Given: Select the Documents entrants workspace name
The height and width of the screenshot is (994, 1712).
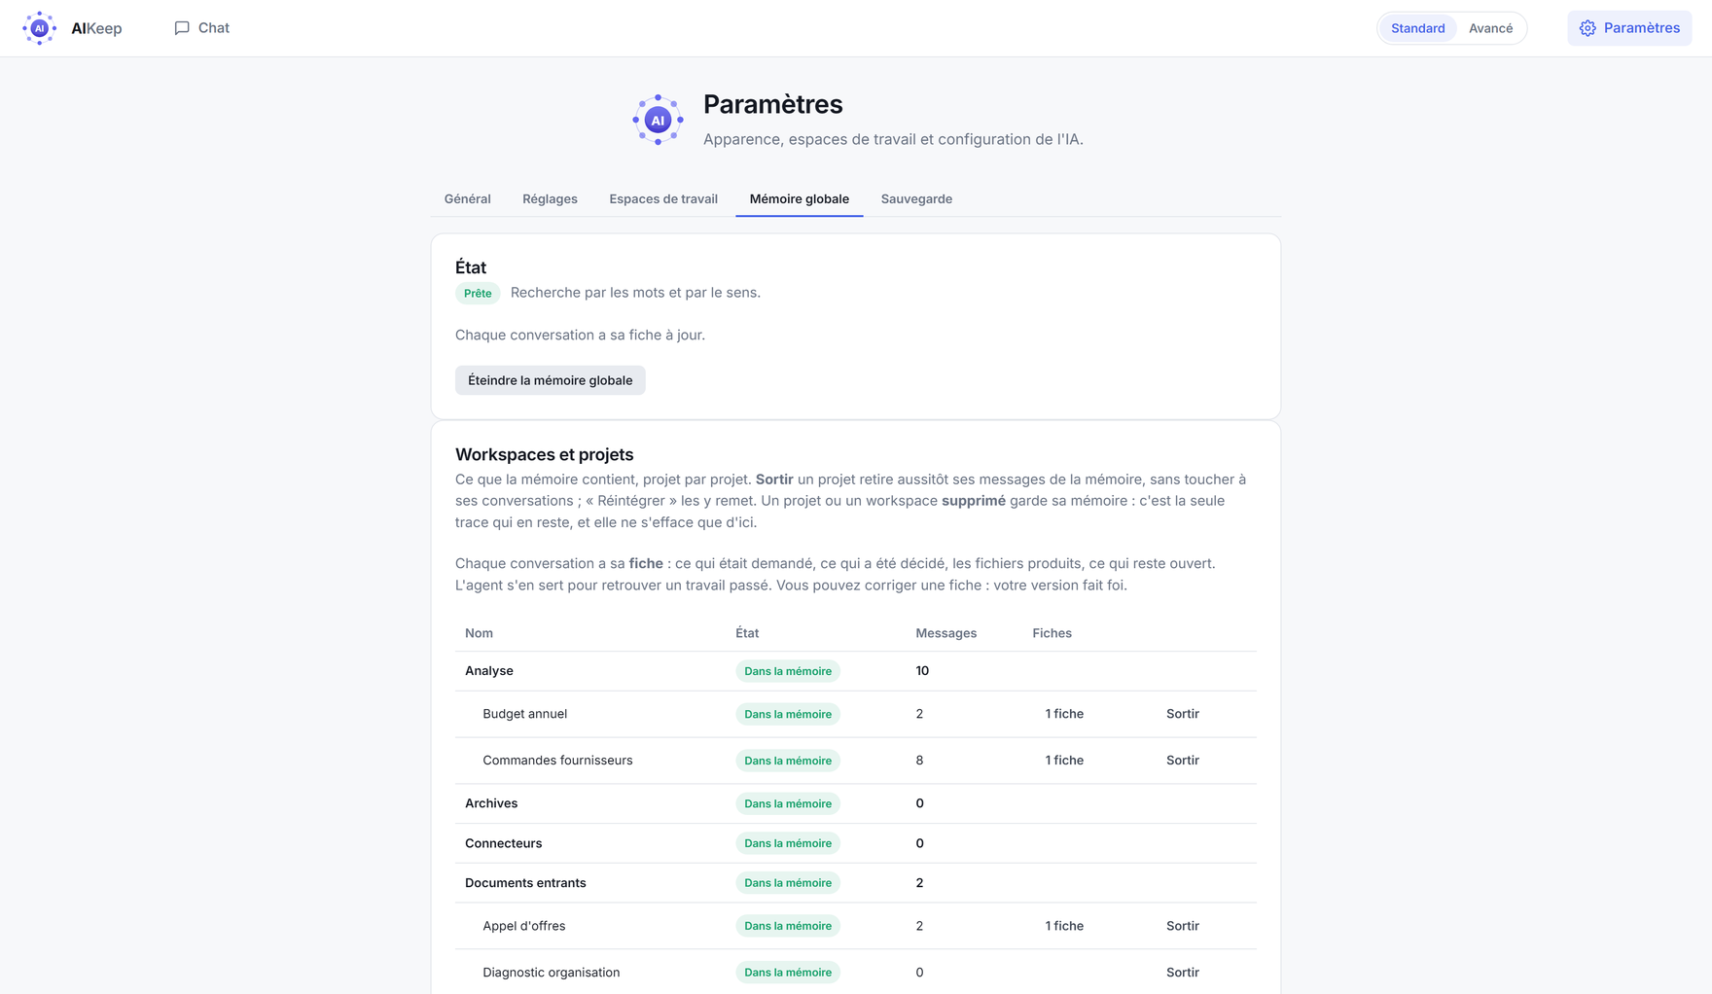Looking at the screenshot, I should (x=525, y=883).
